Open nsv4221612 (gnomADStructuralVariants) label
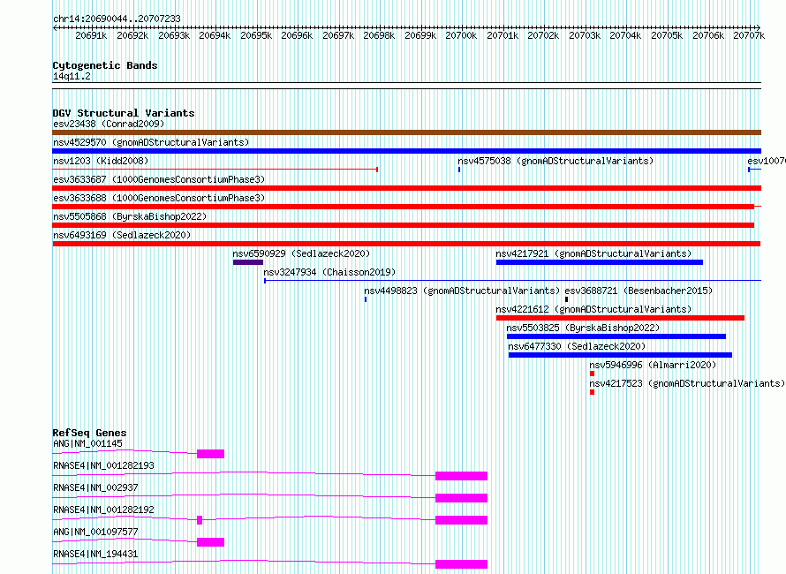Viewport: 786px width, 574px height. [x=593, y=309]
